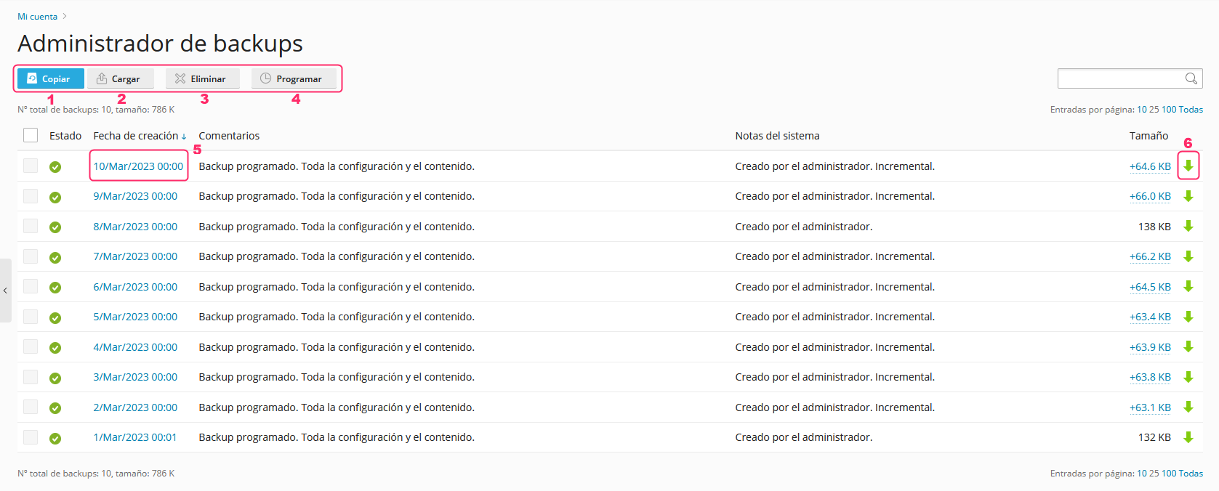This screenshot has width=1219, height=491.
Task: Click into the backup search field
Action: [x=1120, y=78]
